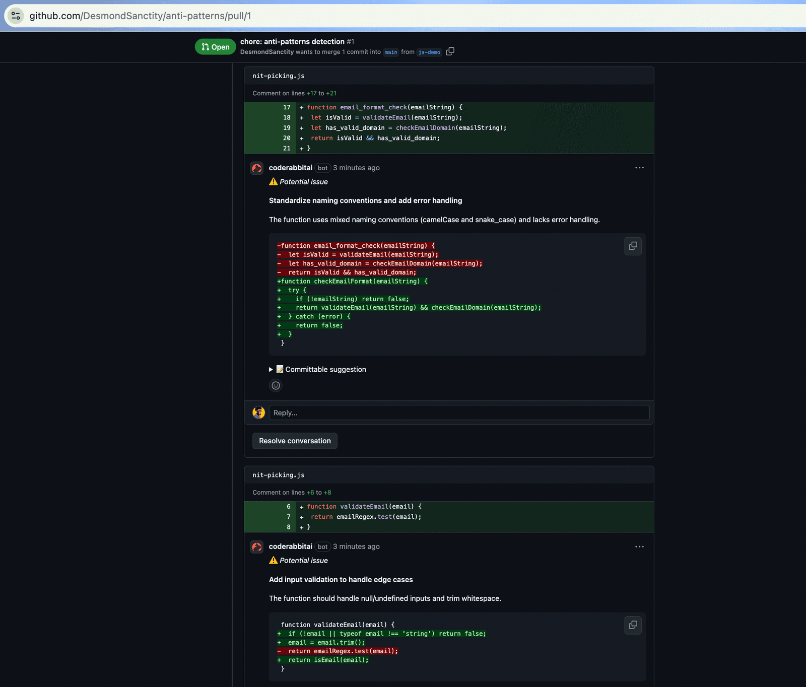Click first coderabbitai username link
Image resolution: width=806 pixels, height=687 pixels.
tap(290, 168)
